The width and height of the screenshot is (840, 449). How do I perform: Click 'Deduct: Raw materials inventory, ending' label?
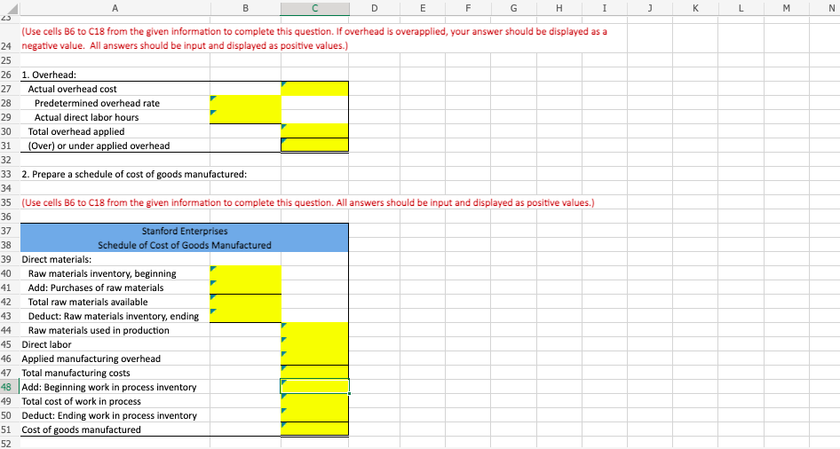(113, 316)
